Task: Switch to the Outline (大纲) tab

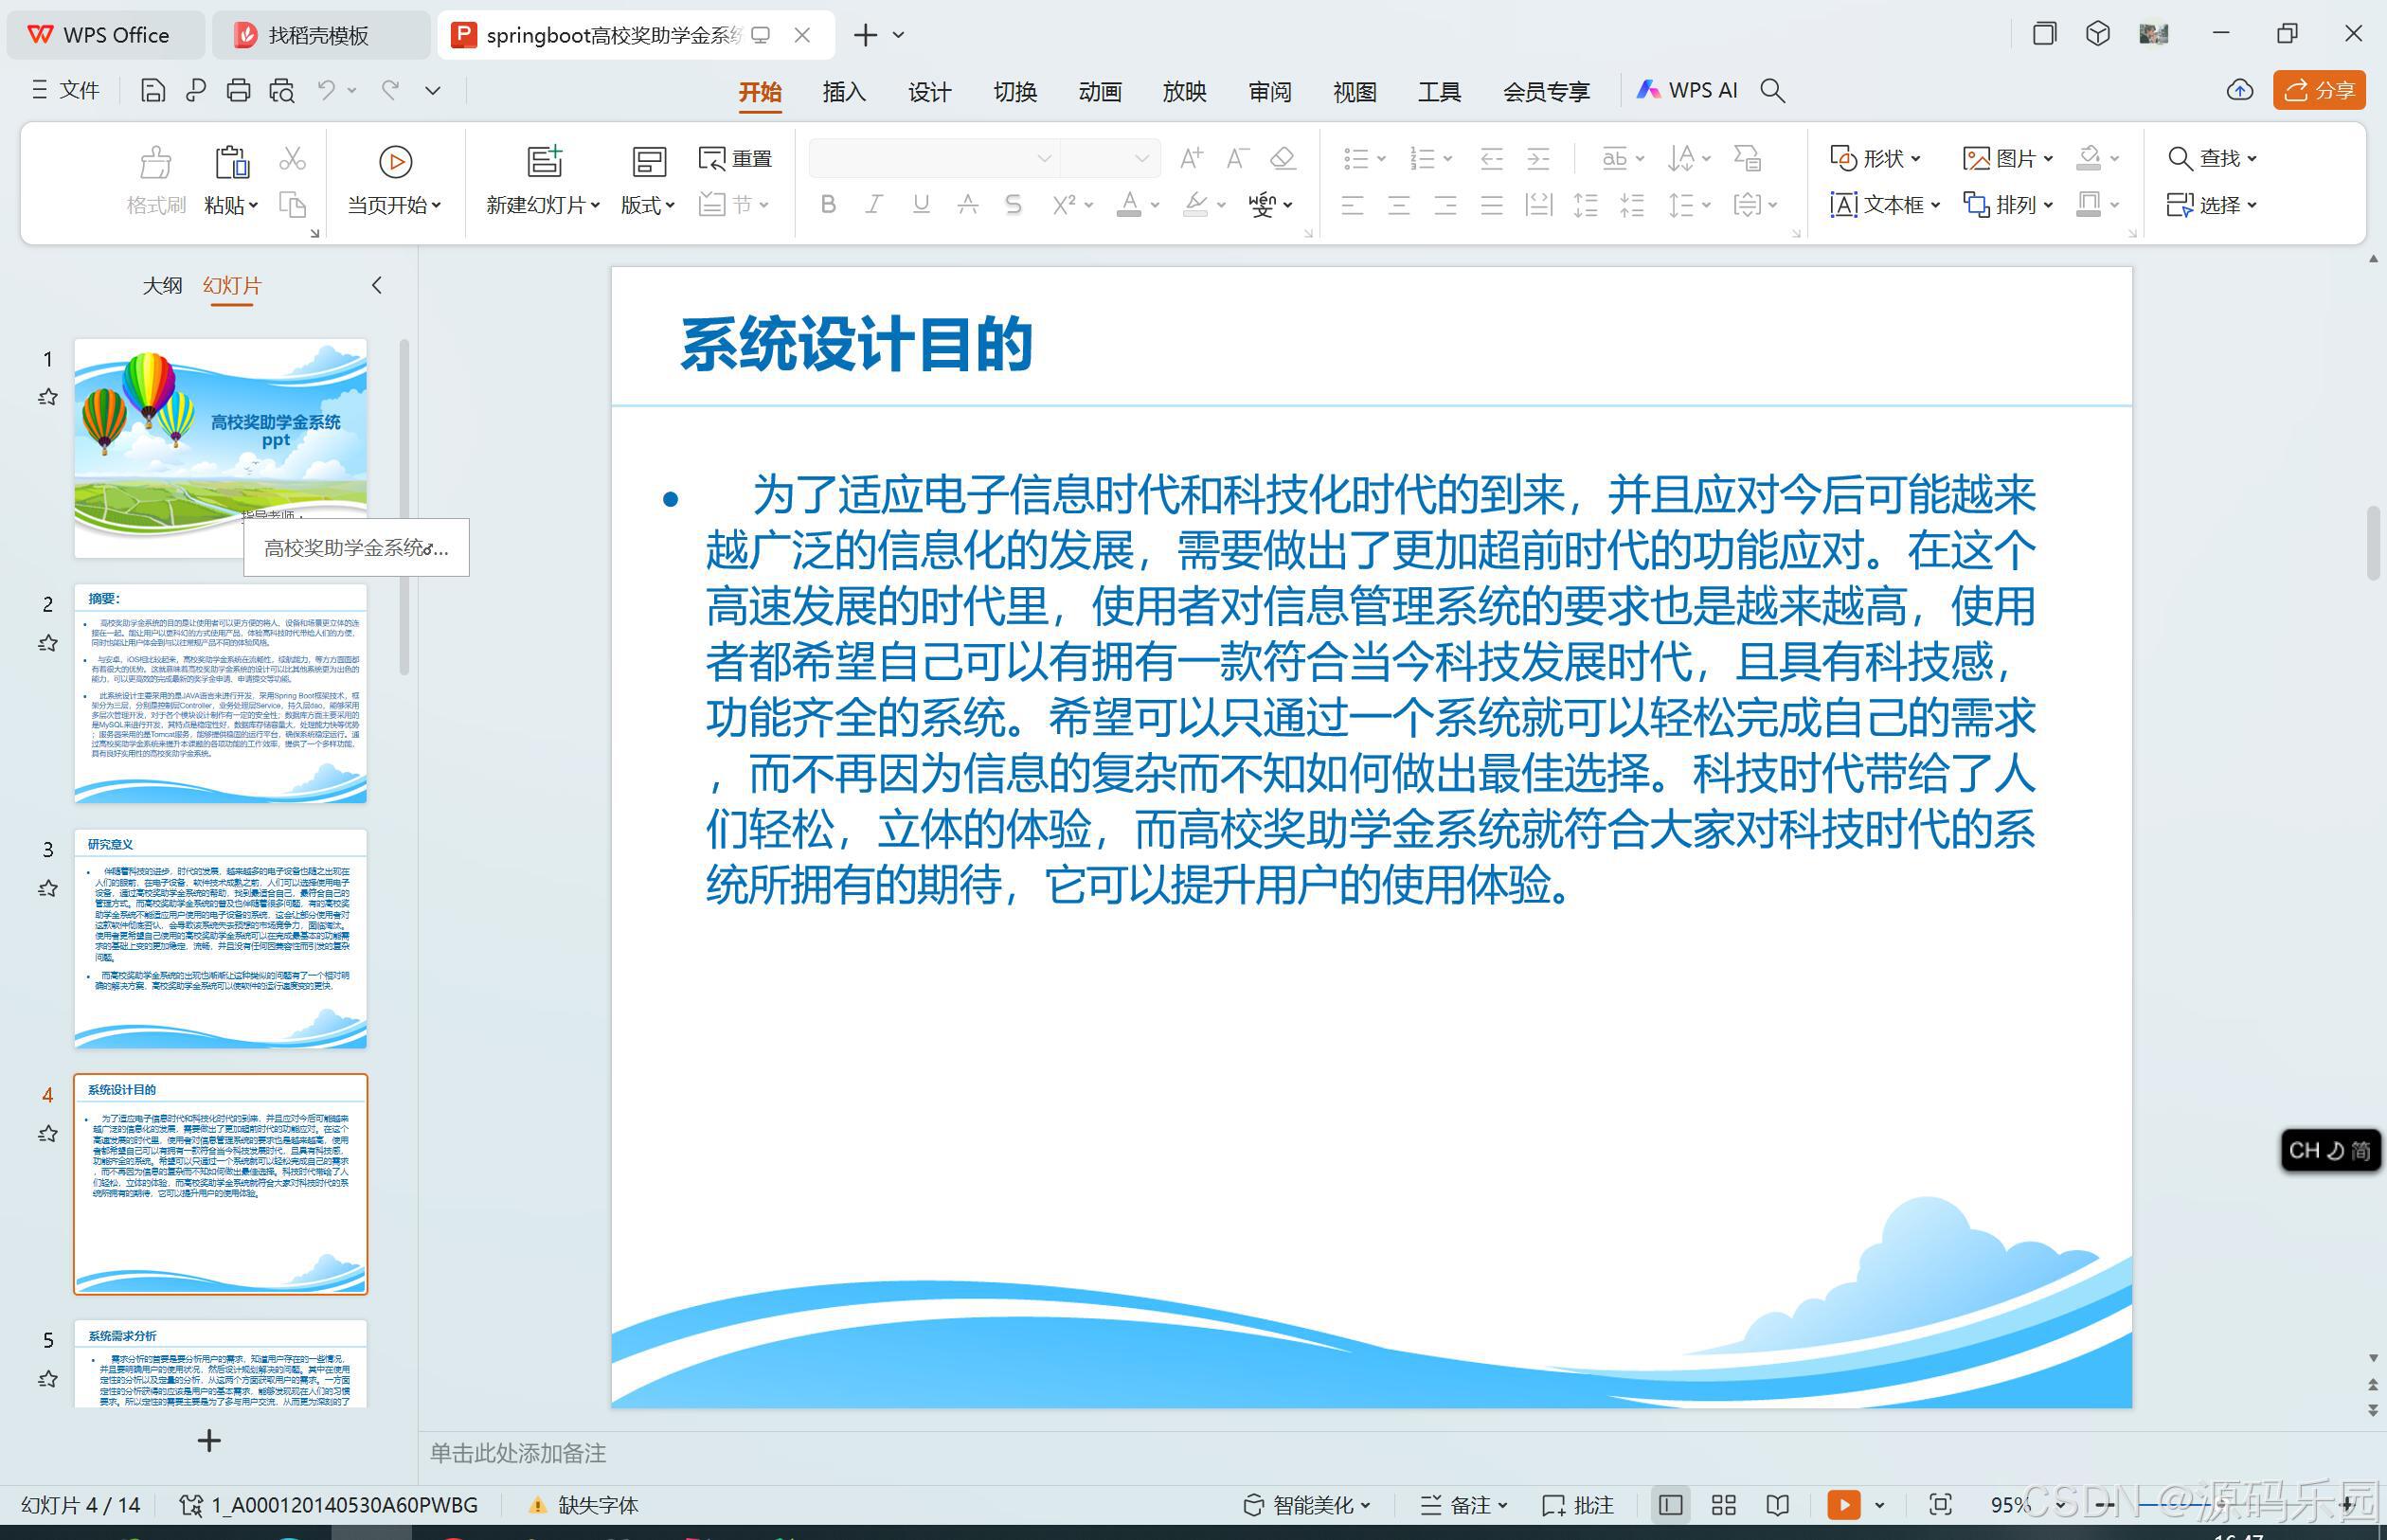Action: pyautogui.click(x=162, y=286)
